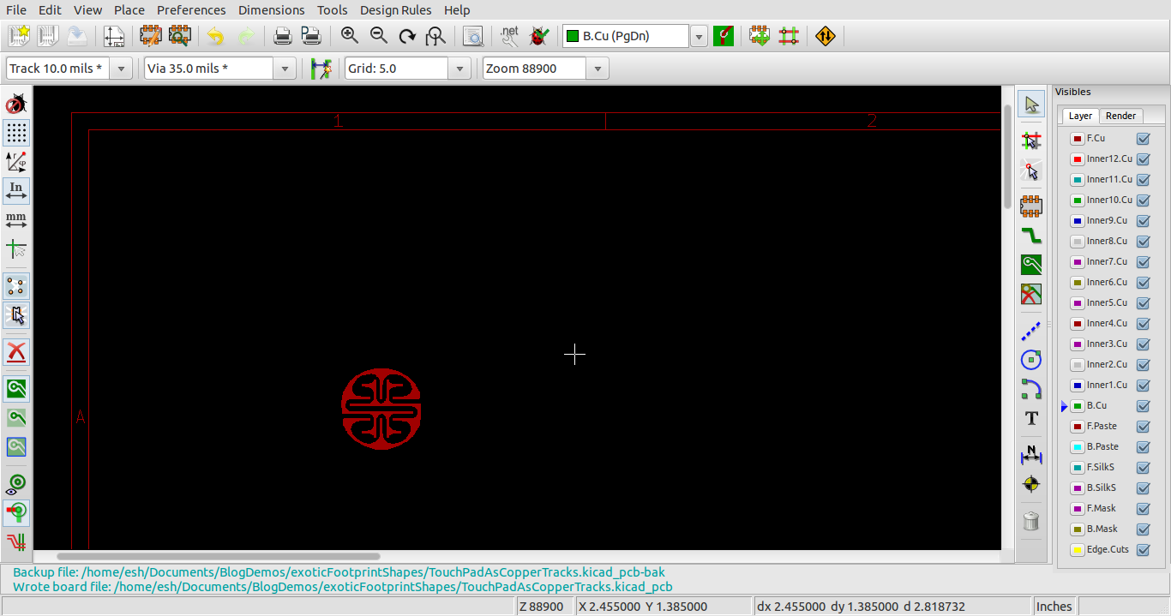
Task: Select the Delete Items tool
Action: tap(1031, 521)
